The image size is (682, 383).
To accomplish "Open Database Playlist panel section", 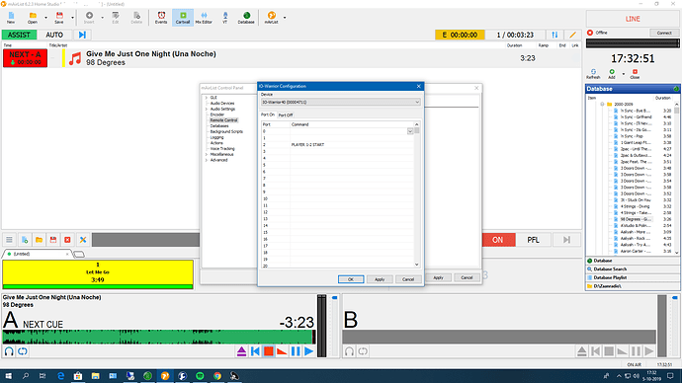I will (x=633, y=277).
